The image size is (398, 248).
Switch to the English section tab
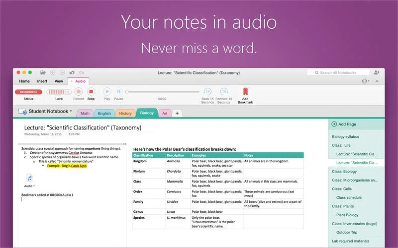click(x=104, y=114)
